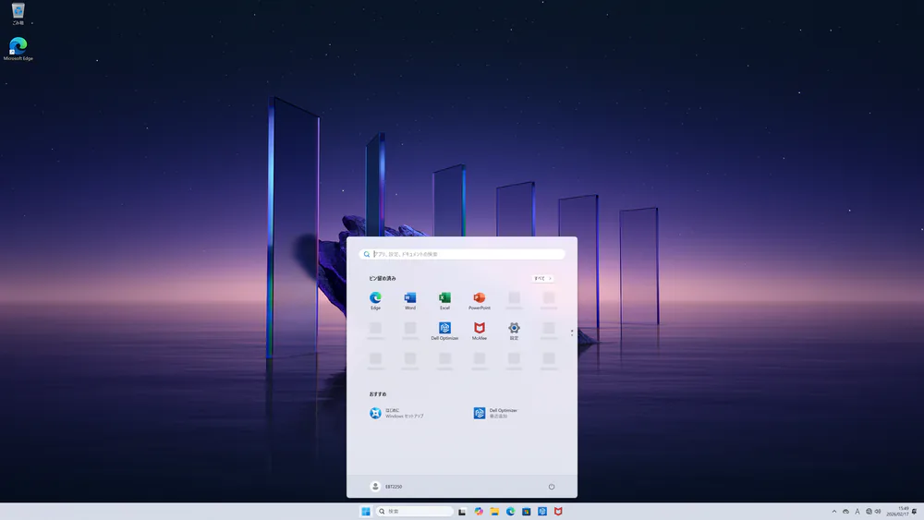Select the Microsoft Edge desktop shortcut
Image resolution: width=924 pixels, height=520 pixels.
coord(18,48)
